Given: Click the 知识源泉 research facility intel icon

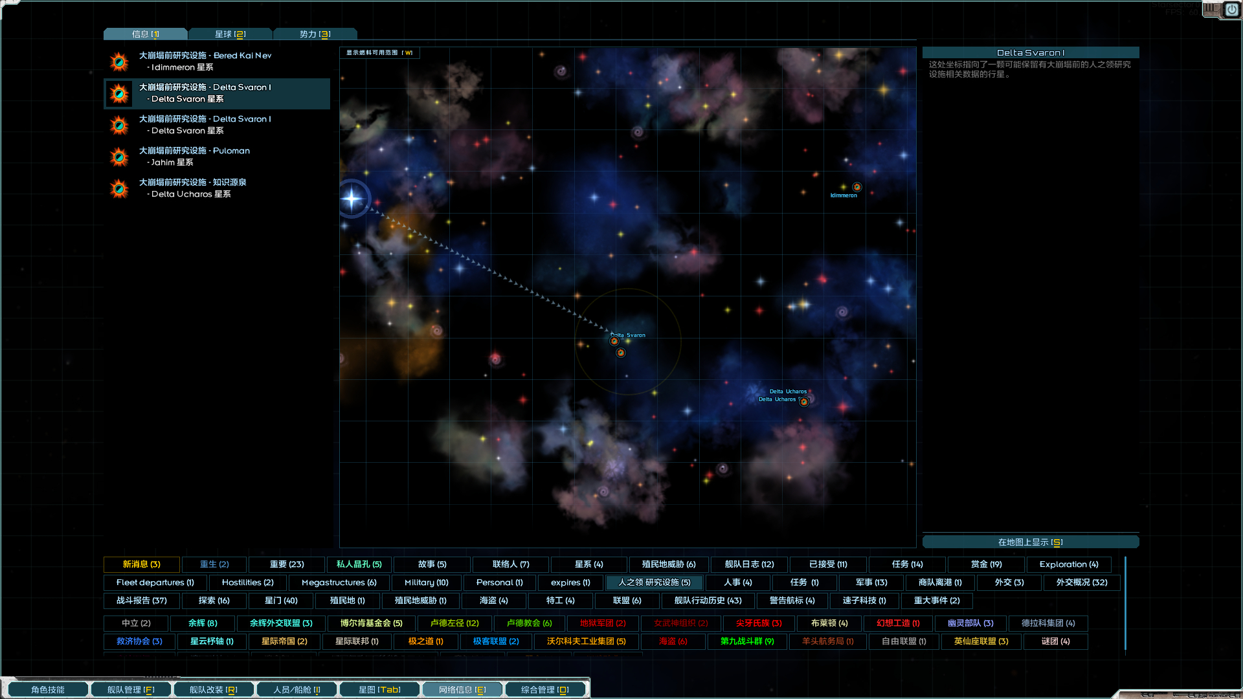Looking at the screenshot, I should point(119,188).
